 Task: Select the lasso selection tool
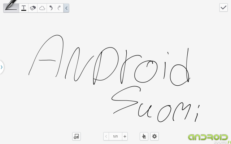(x=42, y=8)
